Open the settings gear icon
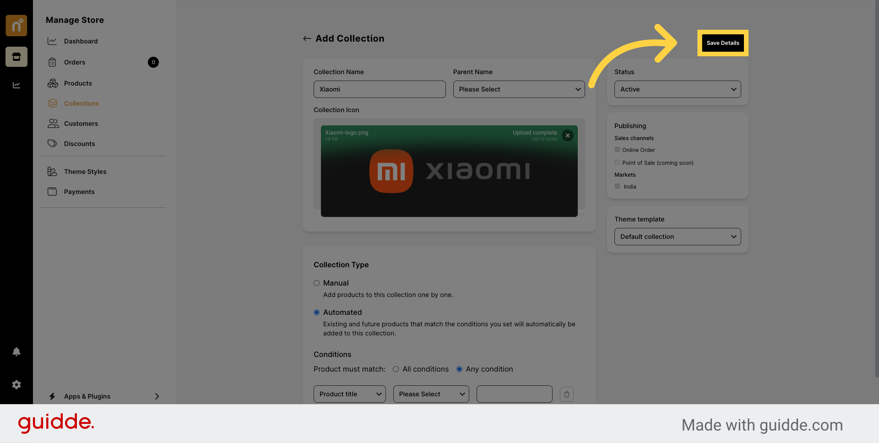 point(16,385)
